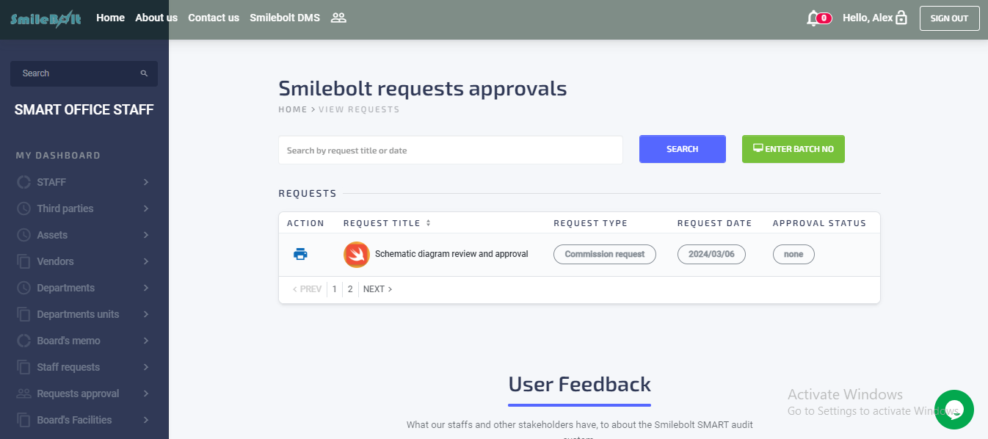
Task: Click the users group icon in navbar
Action: [x=338, y=18]
